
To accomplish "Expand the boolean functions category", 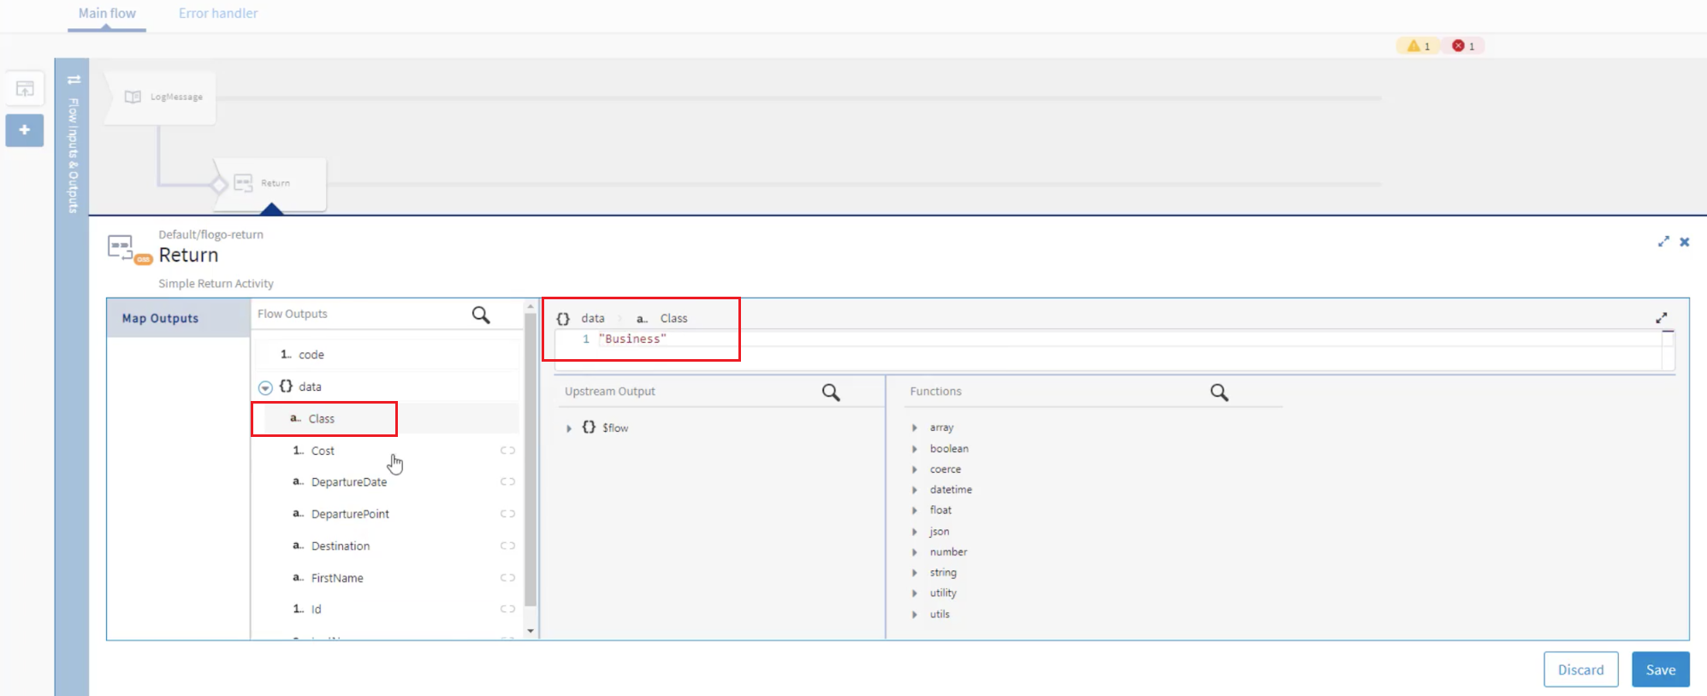I will click(x=915, y=449).
